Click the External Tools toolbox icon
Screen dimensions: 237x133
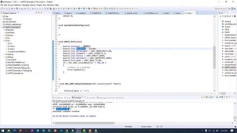89,8
